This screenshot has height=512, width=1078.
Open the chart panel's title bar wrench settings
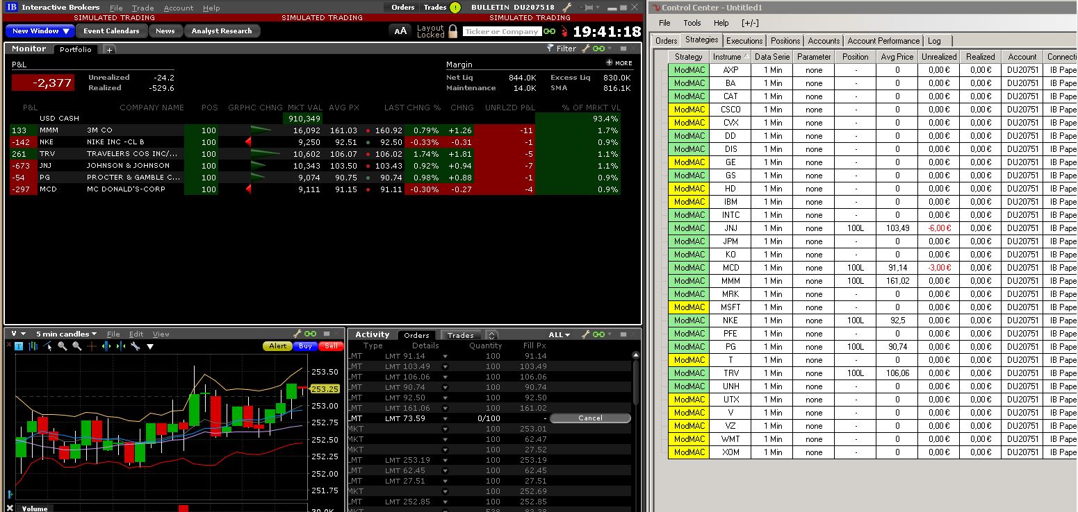(x=297, y=334)
